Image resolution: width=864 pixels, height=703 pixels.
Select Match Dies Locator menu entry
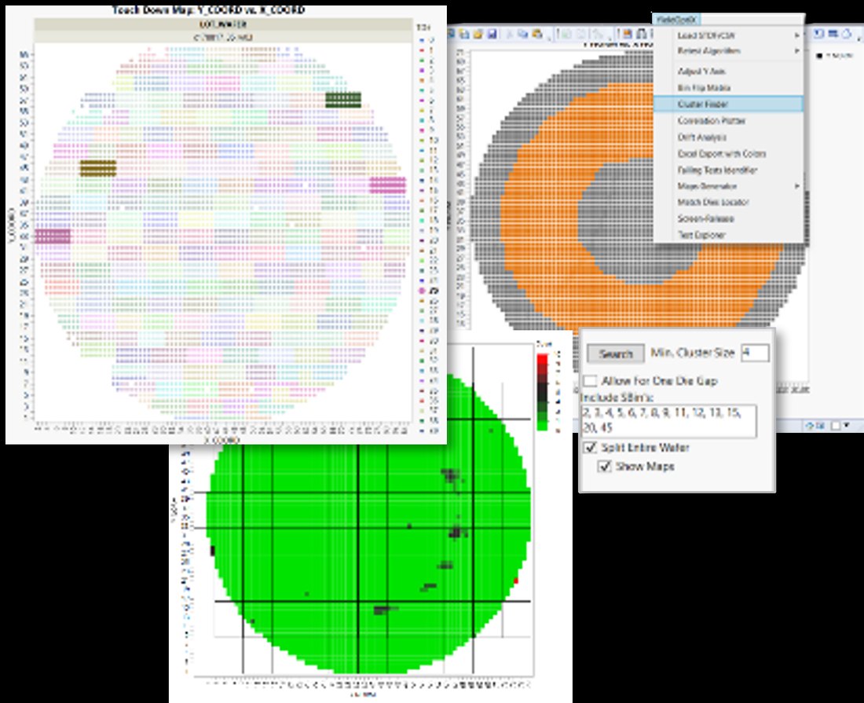pyautogui.click(x=713, y=202)
